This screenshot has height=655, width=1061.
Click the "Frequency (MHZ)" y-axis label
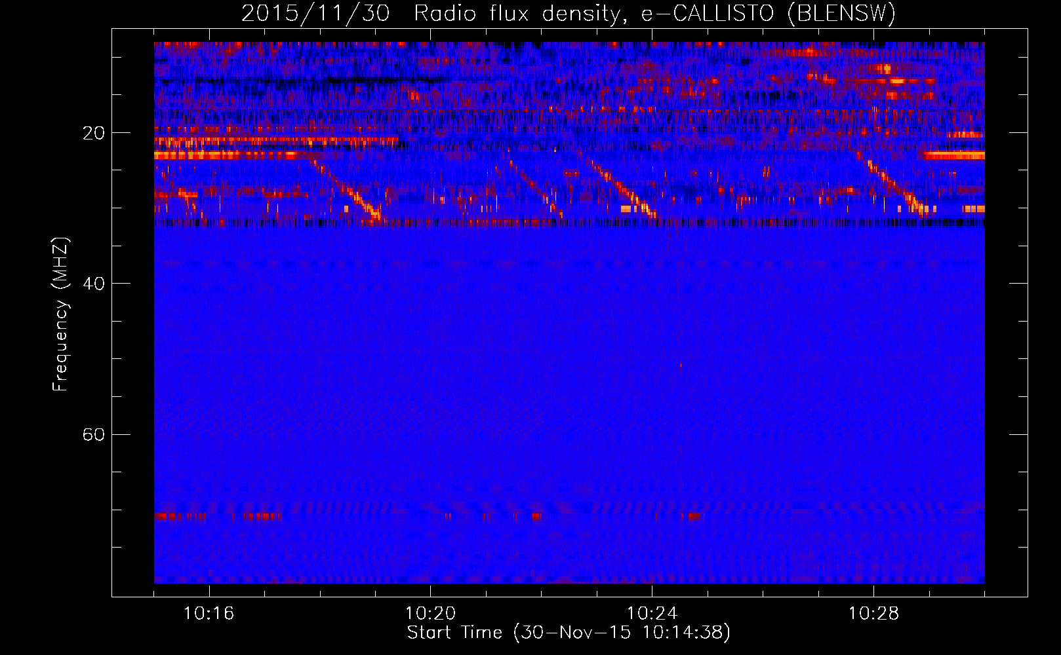[x=60, y=314]
